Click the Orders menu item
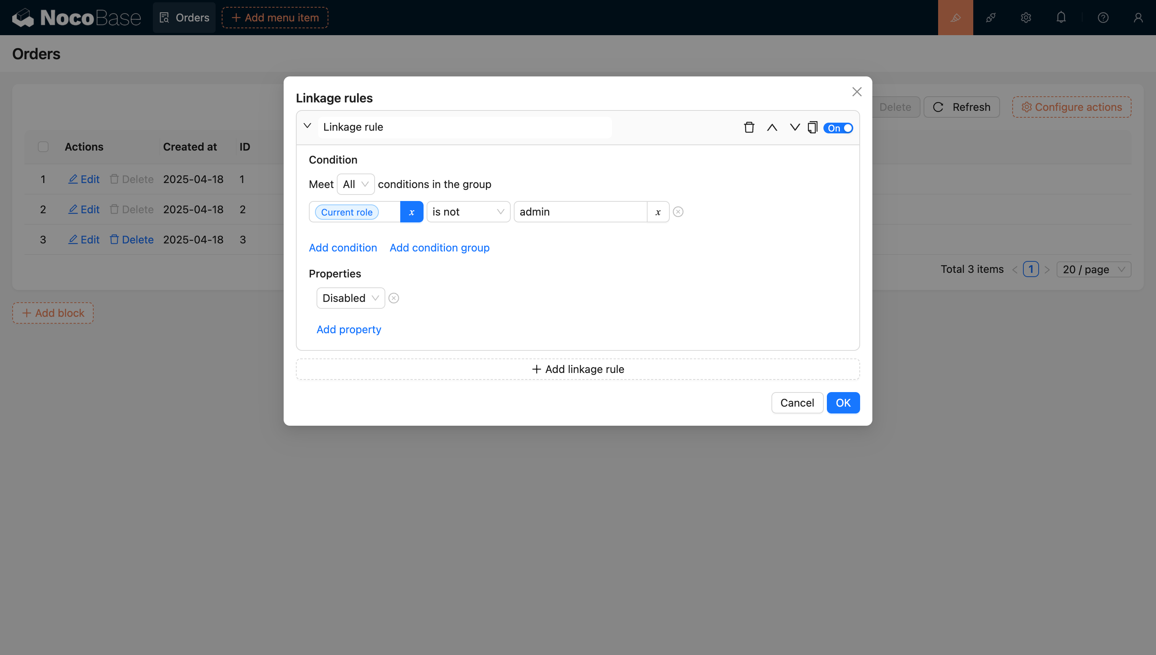Viewport: 1156px width, 655px height. (x=184, y=18)
